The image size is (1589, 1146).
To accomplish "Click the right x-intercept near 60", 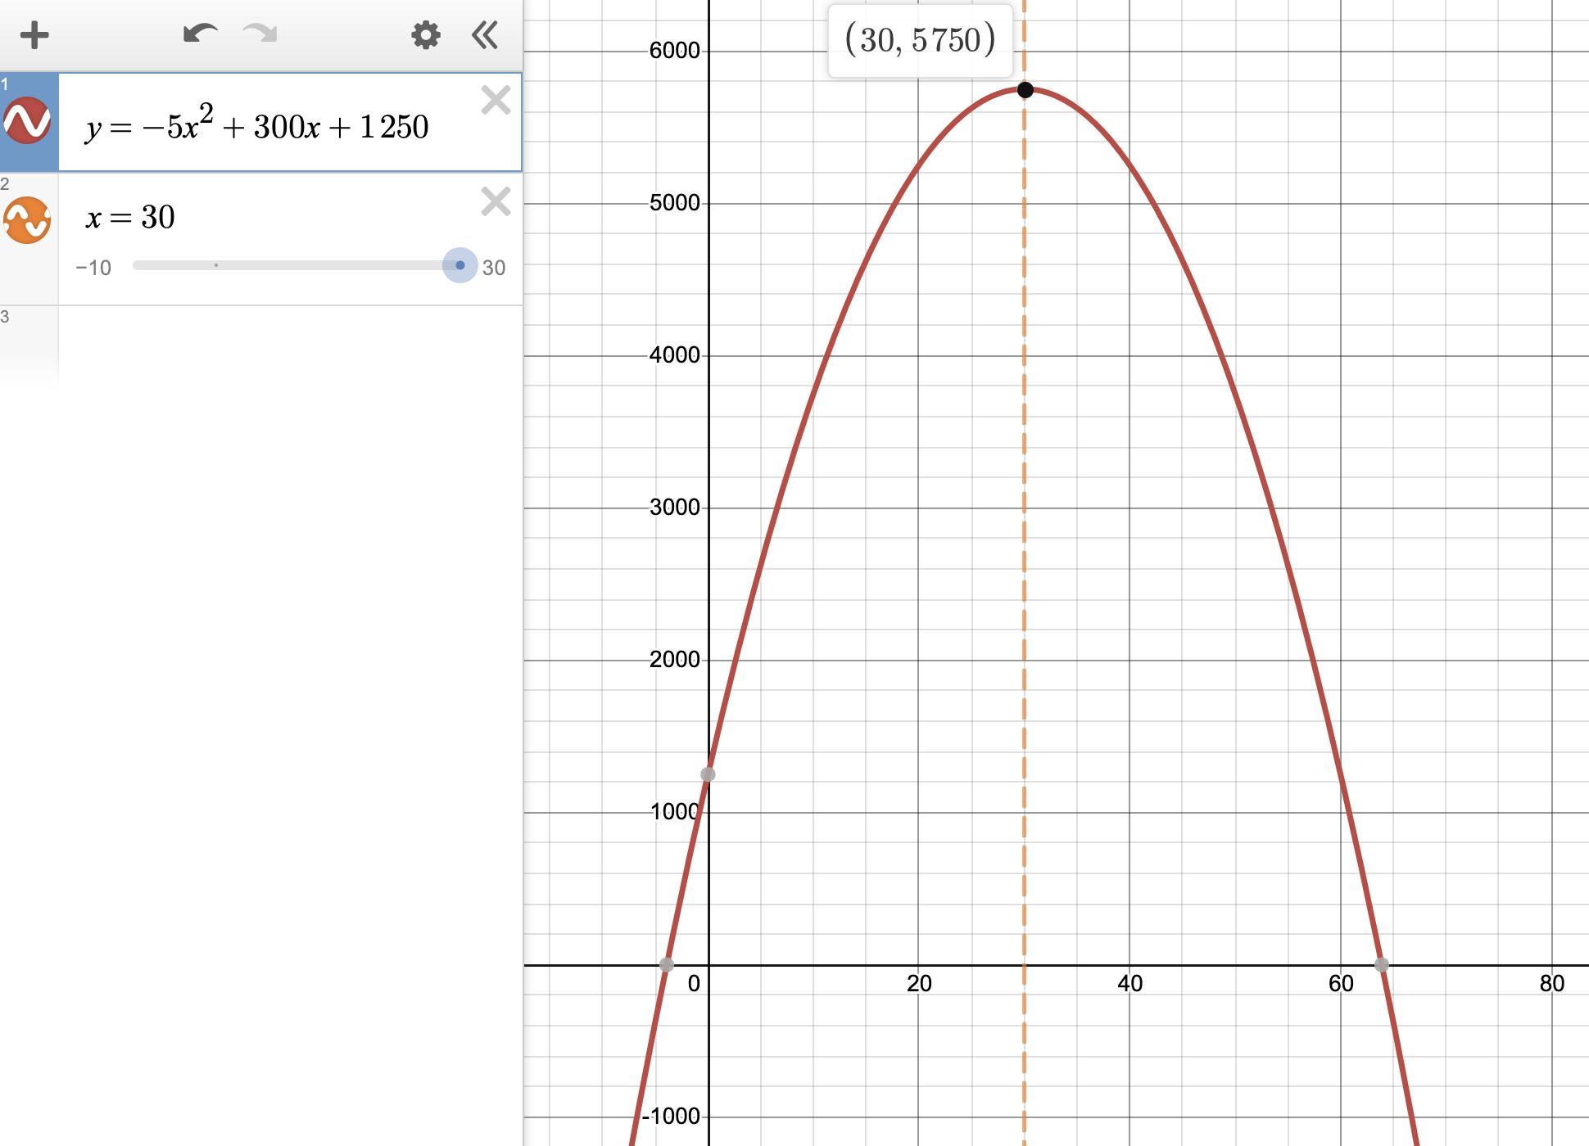I will (1381, 965).
